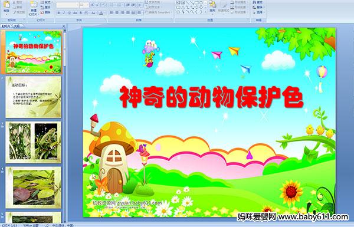Select slide 1 title thumbnail
The height and width of the screenshot is (227, 354).
tap(34, 52)
